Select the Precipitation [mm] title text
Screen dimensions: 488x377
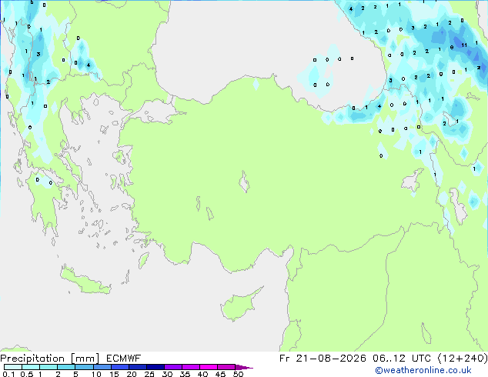(50, 359)
